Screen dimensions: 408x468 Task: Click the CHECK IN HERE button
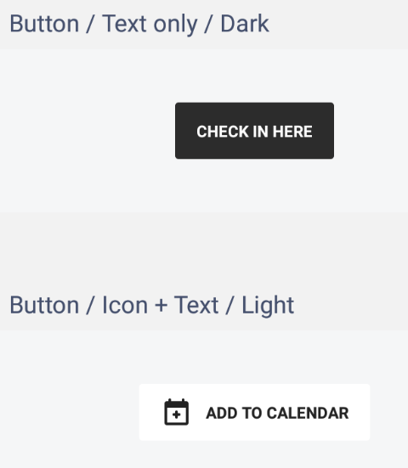[254, 131]
